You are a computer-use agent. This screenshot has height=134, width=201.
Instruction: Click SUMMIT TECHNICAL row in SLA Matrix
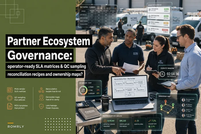click(98, 21)
